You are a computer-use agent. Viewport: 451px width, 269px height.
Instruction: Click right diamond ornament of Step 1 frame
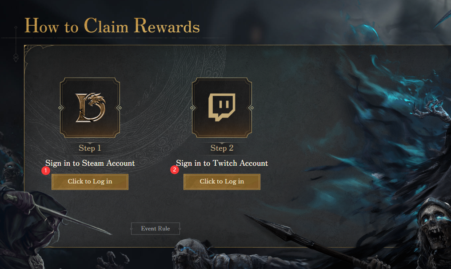[x=119, y=108]
